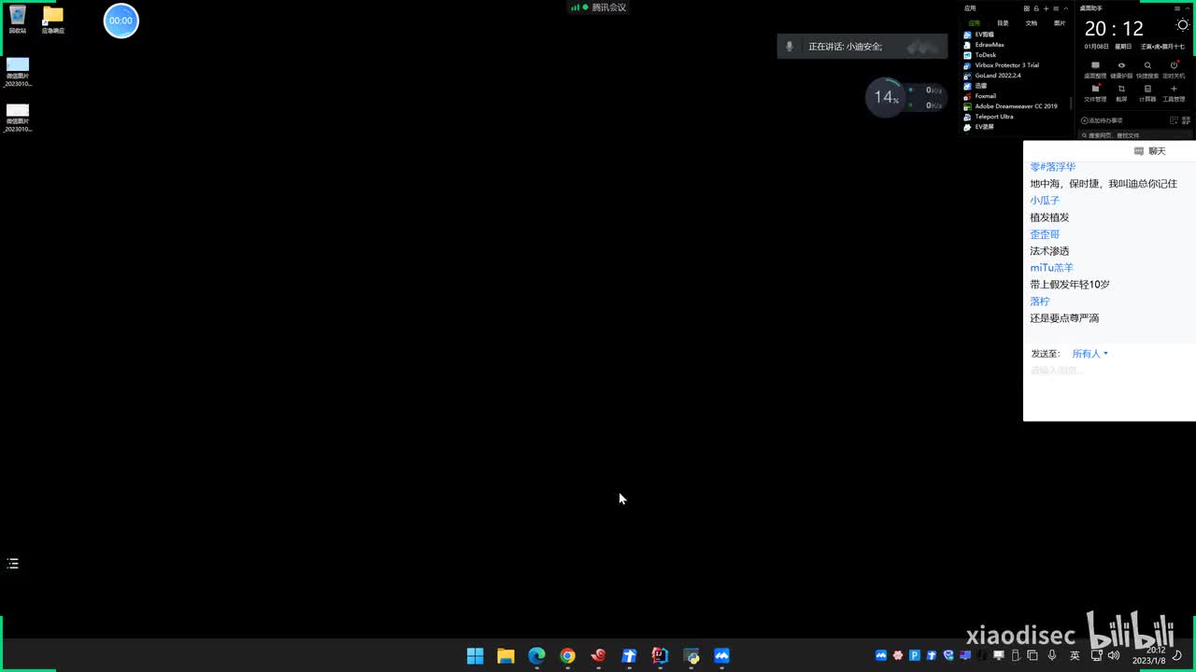Screen dimensions: 1196x672
Task: Open Microsoft Edge from the taskbar
Action: tap(536, 656)
